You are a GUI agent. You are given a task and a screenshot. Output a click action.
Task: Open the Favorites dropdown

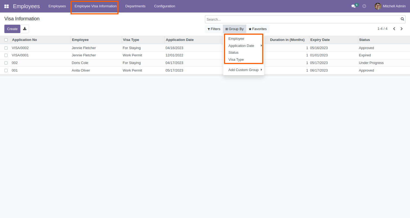258,29
